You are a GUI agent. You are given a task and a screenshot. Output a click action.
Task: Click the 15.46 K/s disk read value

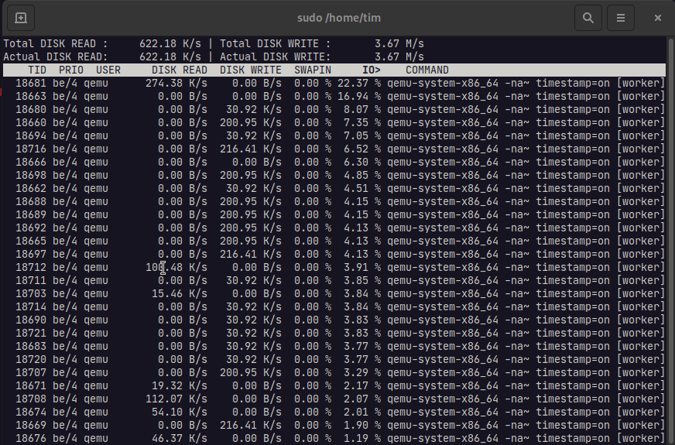pos(179,293)
